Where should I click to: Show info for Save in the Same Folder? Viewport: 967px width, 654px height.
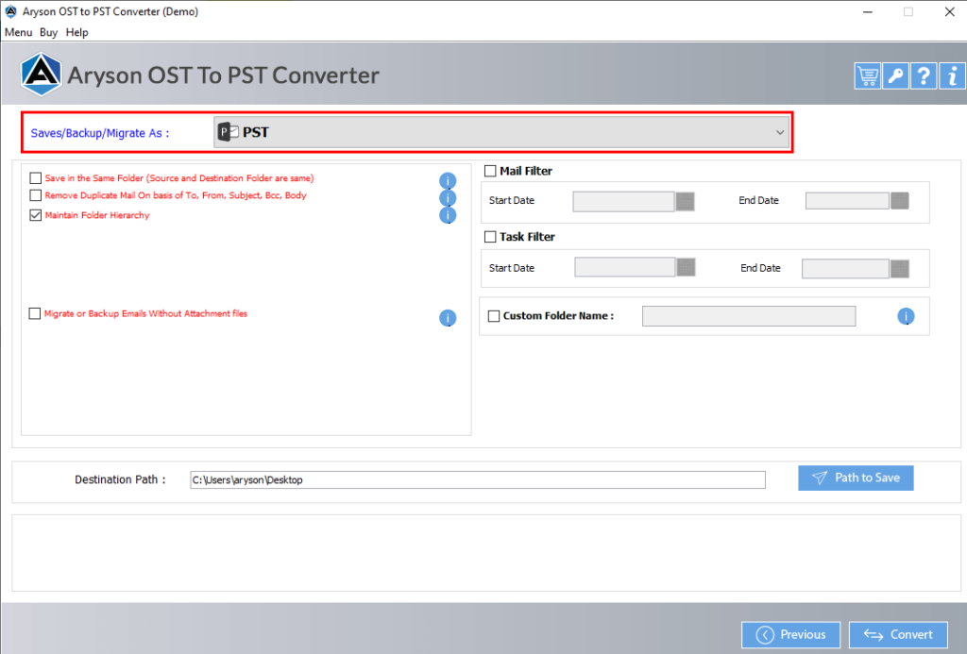pyautogui.click(x=448, y=180)
